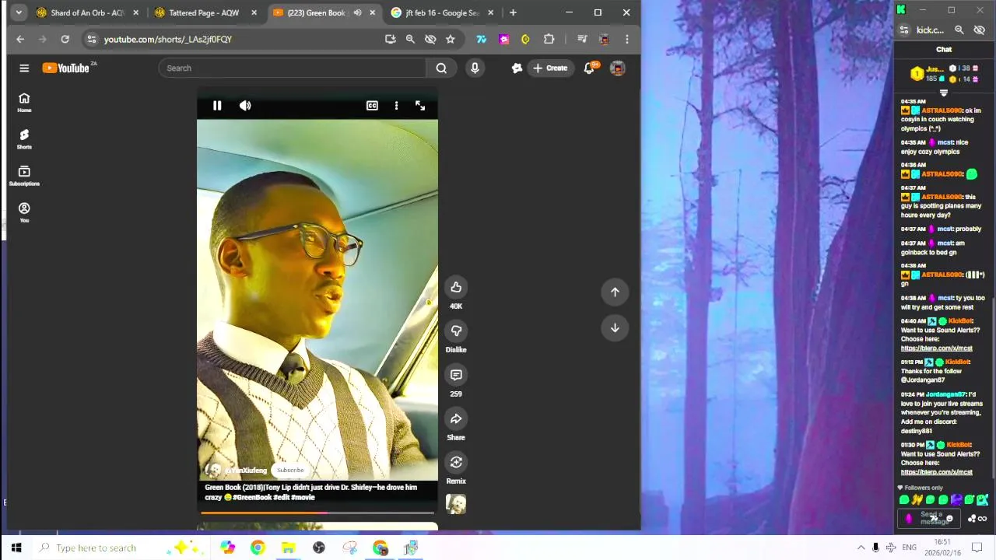Screen dimensions: 996x560
Task: Focus the YouTube Search field
Action: [292, 68]
